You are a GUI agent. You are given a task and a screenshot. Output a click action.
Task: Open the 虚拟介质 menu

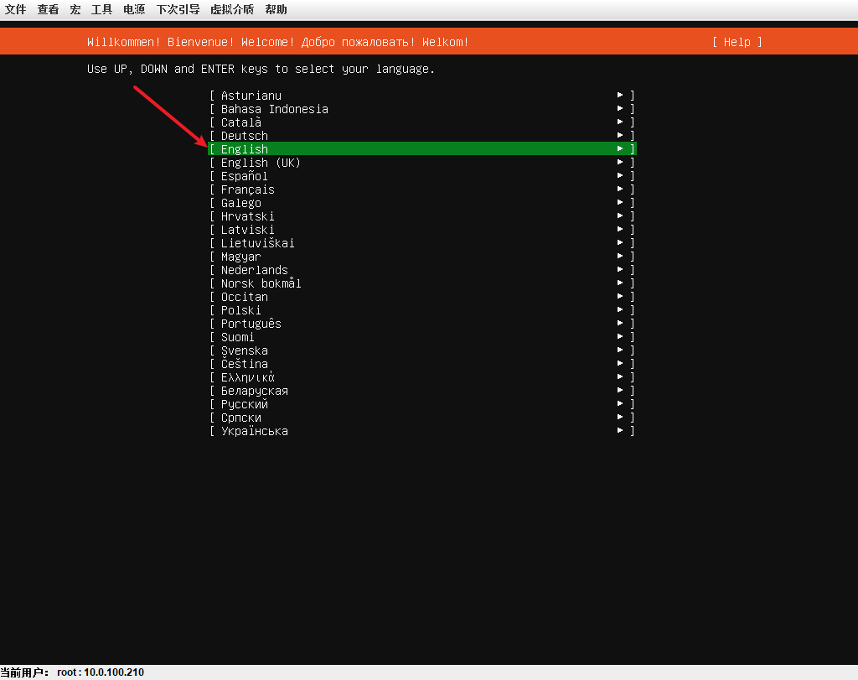point(232,9)
